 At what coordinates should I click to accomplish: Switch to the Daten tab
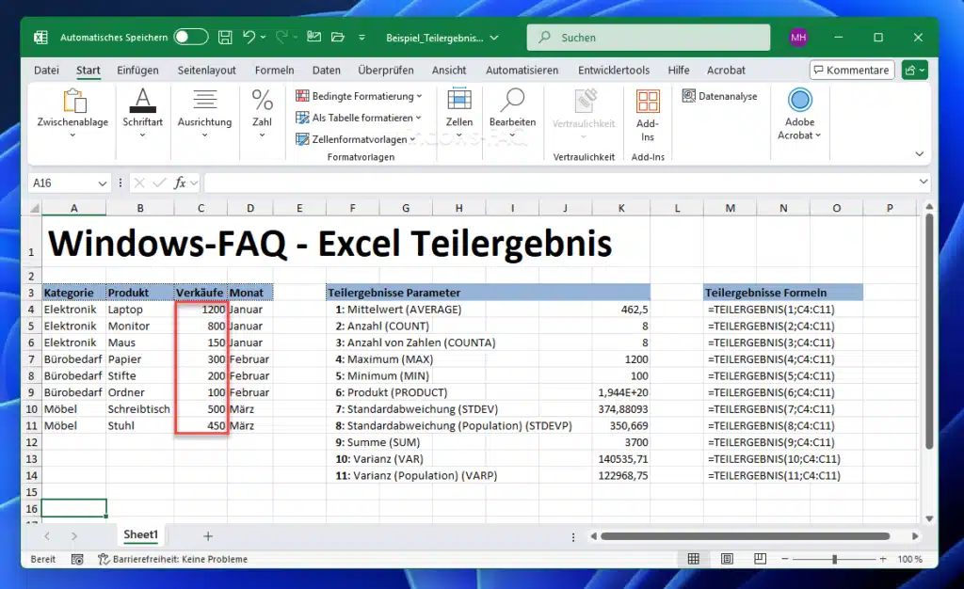(327, 70)
